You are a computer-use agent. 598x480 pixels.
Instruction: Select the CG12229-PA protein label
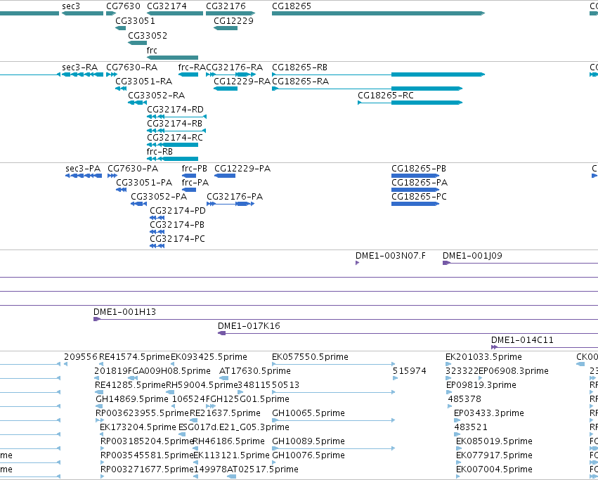[x=242, y=168]
